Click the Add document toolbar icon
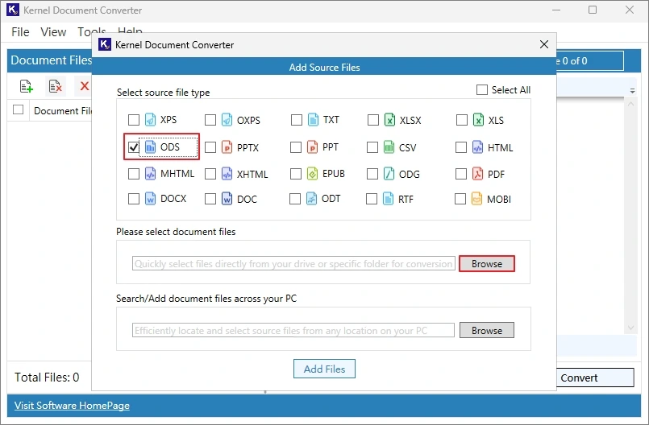 coord(26,86)
